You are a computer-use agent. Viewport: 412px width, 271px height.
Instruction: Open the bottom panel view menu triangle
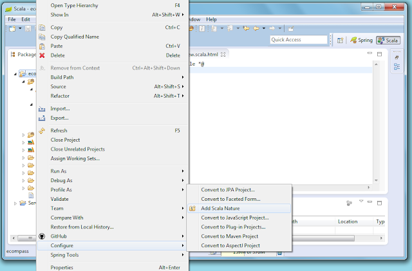361,201
